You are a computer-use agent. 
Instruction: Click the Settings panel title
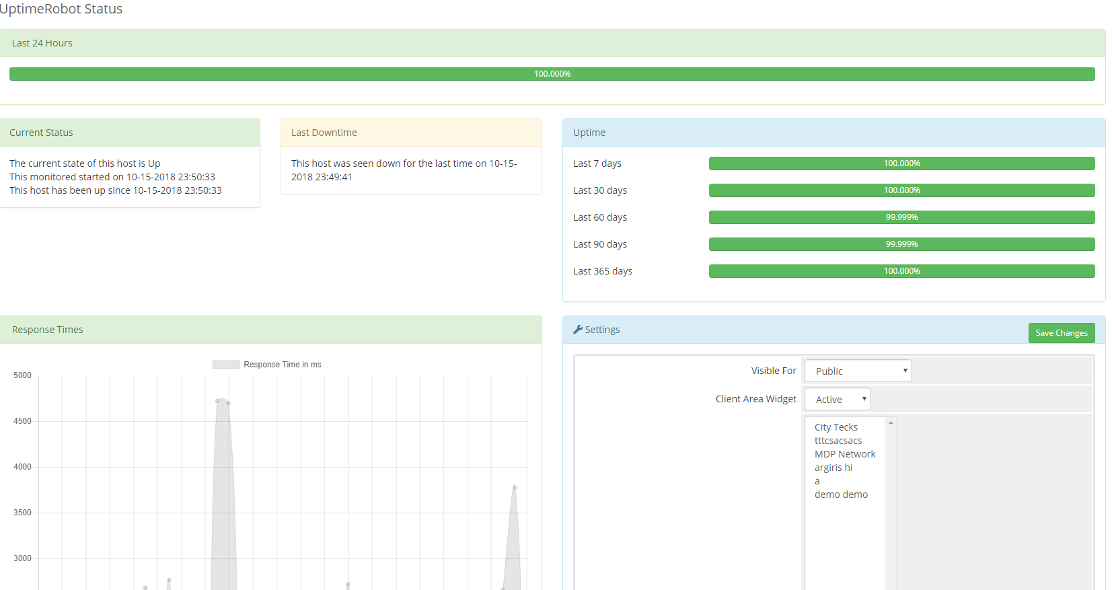(602, 330)
